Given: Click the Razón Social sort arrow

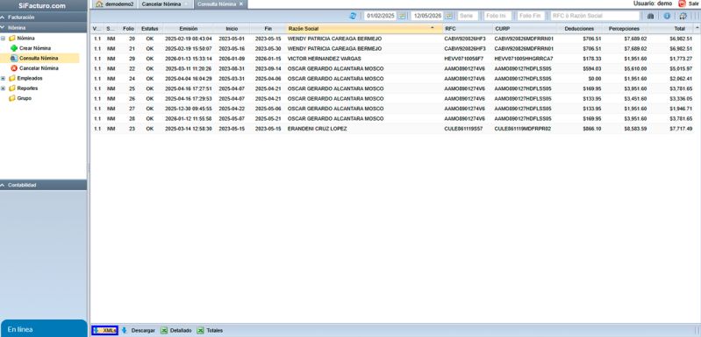Looking at the screenshot, I should click(432, 28).
